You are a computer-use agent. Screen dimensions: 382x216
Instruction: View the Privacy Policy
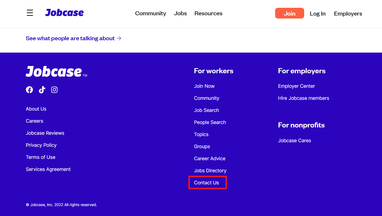(41, 145)
